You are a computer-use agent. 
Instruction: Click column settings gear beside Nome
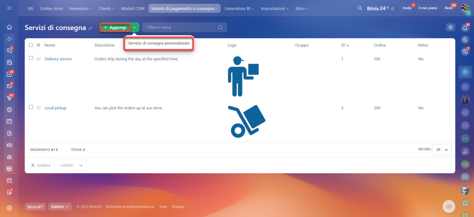coord(38,45)
